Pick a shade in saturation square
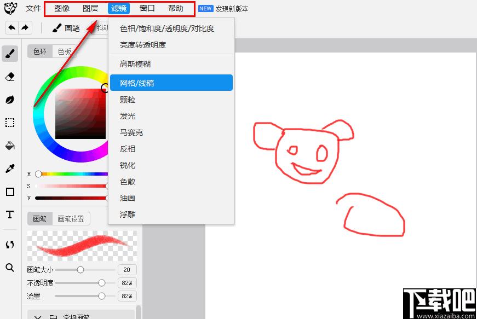 81,114
